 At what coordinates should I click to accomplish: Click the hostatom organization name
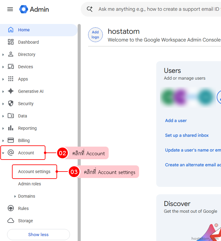coord(124,31)
